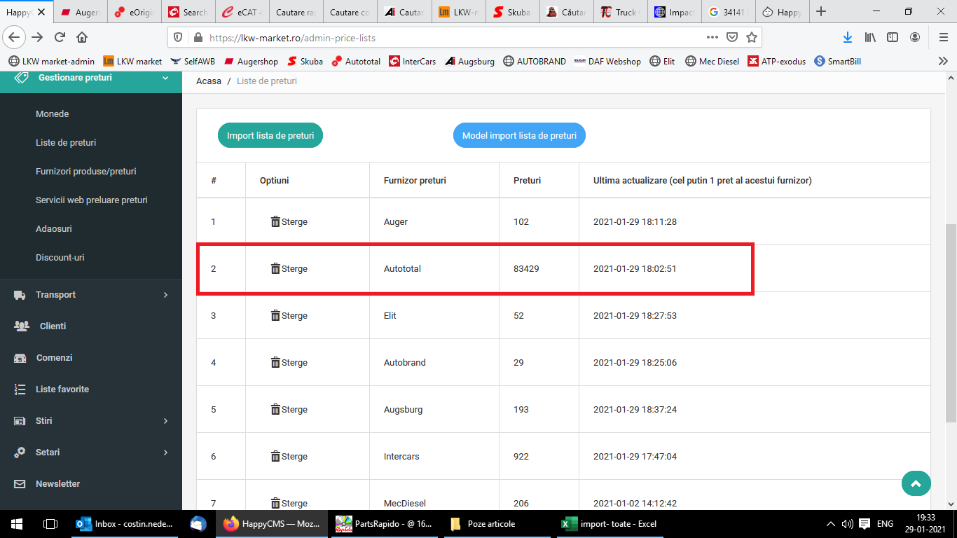Screen dimensions: 957x538
Task: Expand the Stiri sidebar menu
Action: pos(91,420)
